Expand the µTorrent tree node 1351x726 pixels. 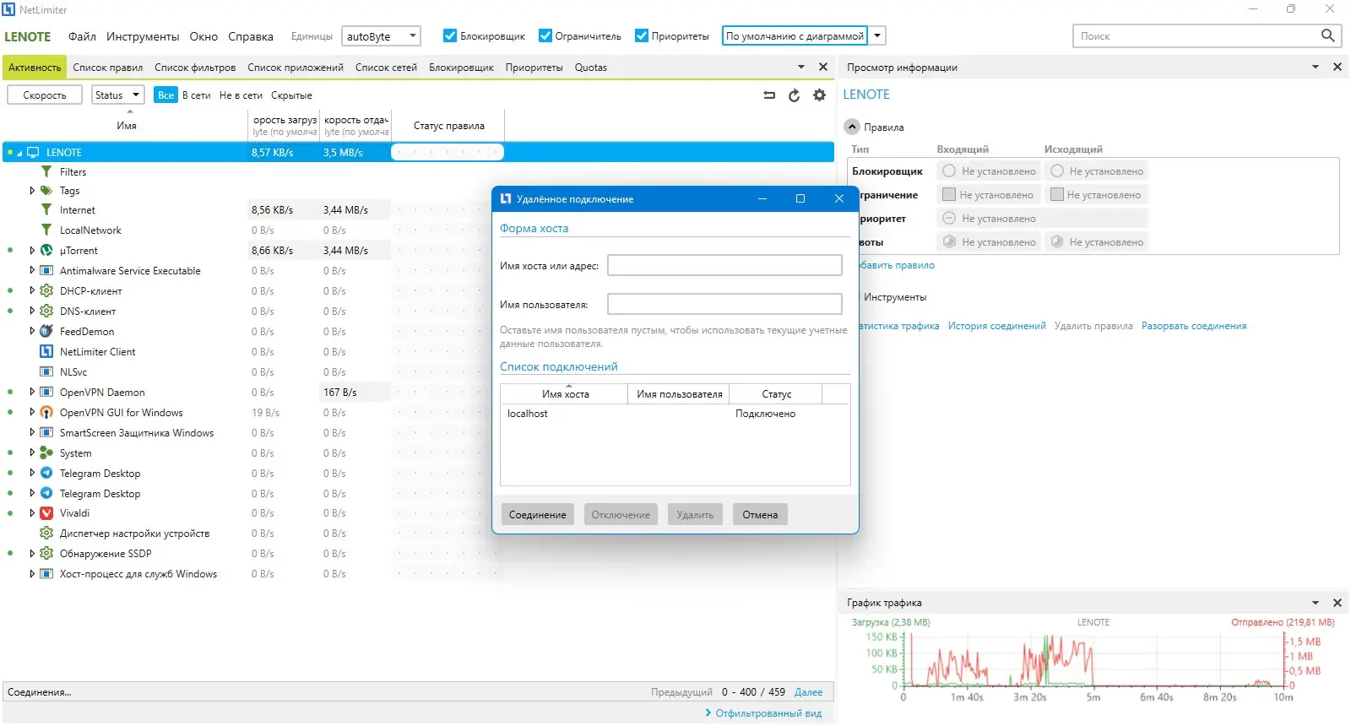point(32,251)
